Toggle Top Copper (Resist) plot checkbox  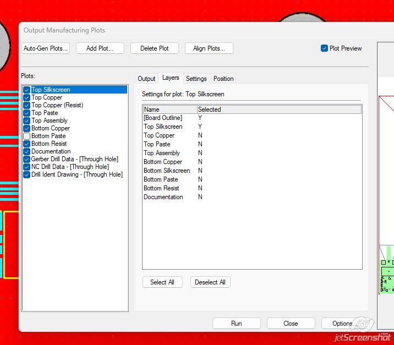(x=26, y=105)
